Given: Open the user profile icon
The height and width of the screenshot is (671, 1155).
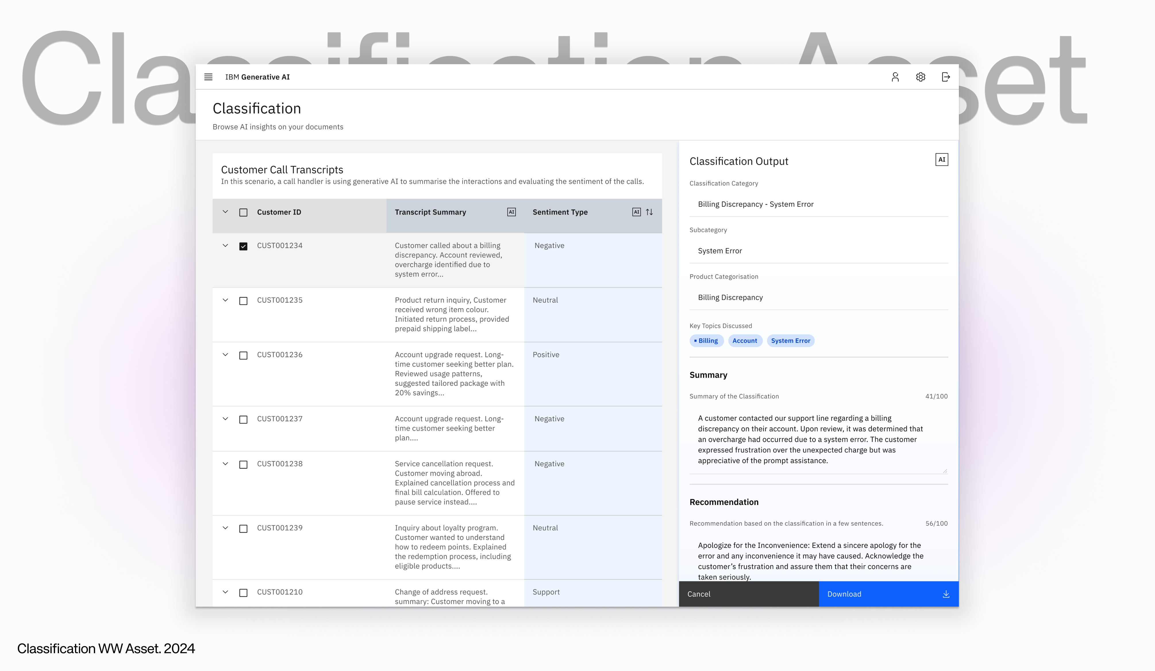Looking at the screenshot, I should point(895,77).
